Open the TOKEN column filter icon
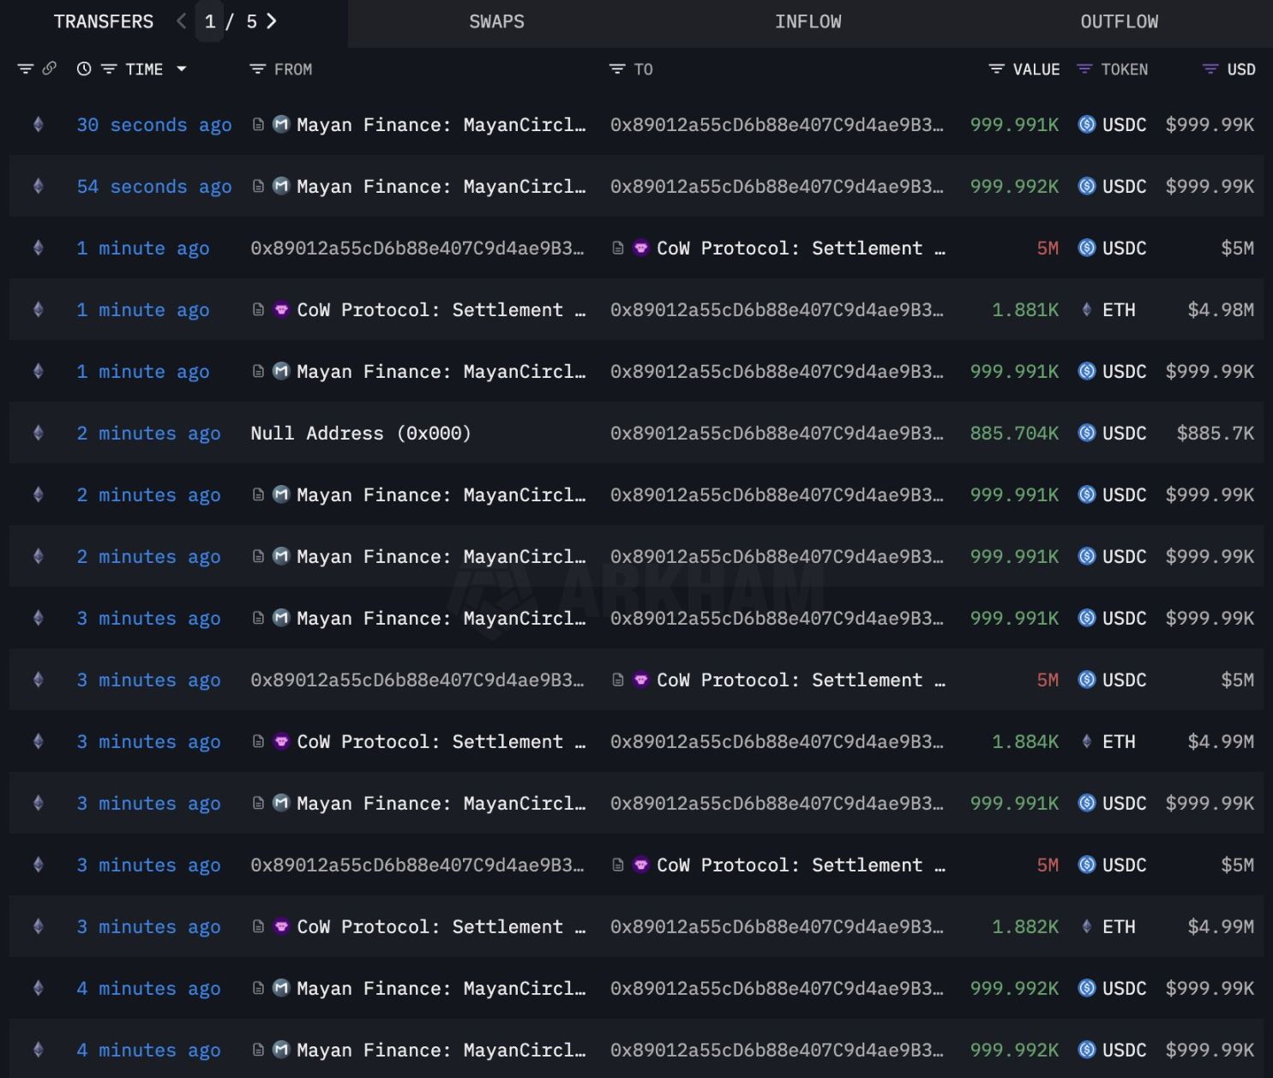The height and width of the screenshot is (1078, 1273). 1084,69
